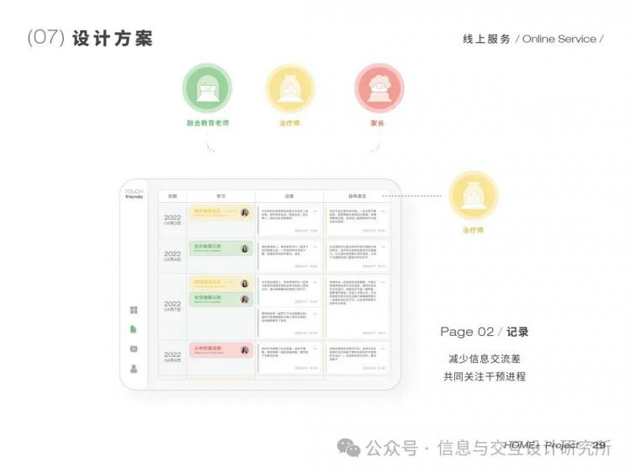The width and height of the screenshot is (631, 473).
Task: Click the avatar on the 04月9日 red card
Action: [x=245, y=350]
